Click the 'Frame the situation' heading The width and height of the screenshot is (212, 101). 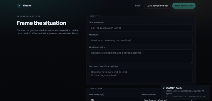pos(42,23)
